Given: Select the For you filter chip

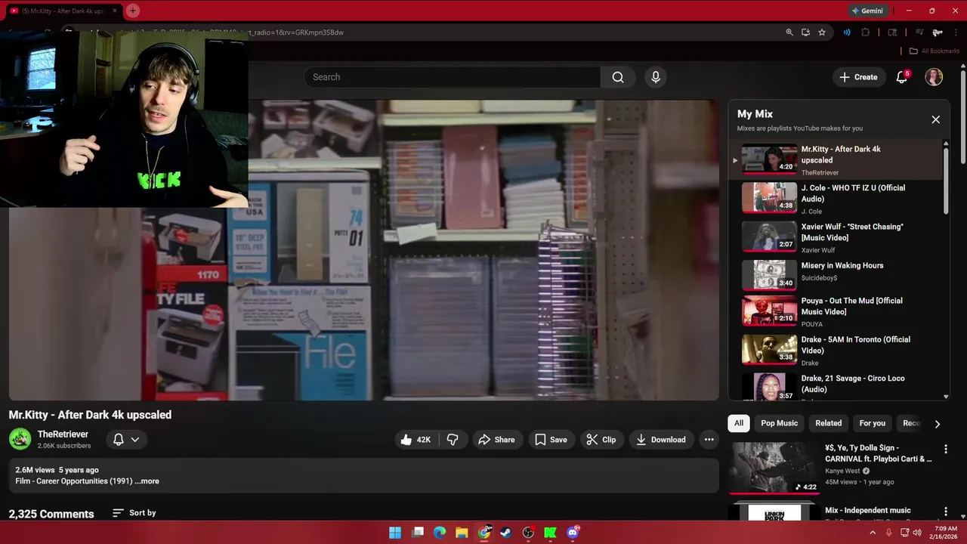Looking at the screenshot, I should pyautogui.click(x=872, y=423).
